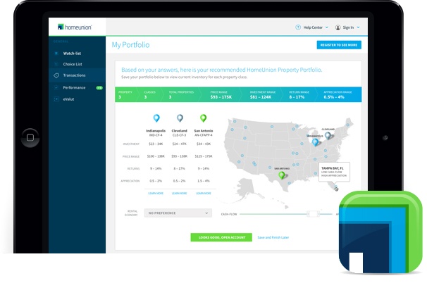Click Learn More under Cleveland
The image size is (427, 283).
point(179,193)
